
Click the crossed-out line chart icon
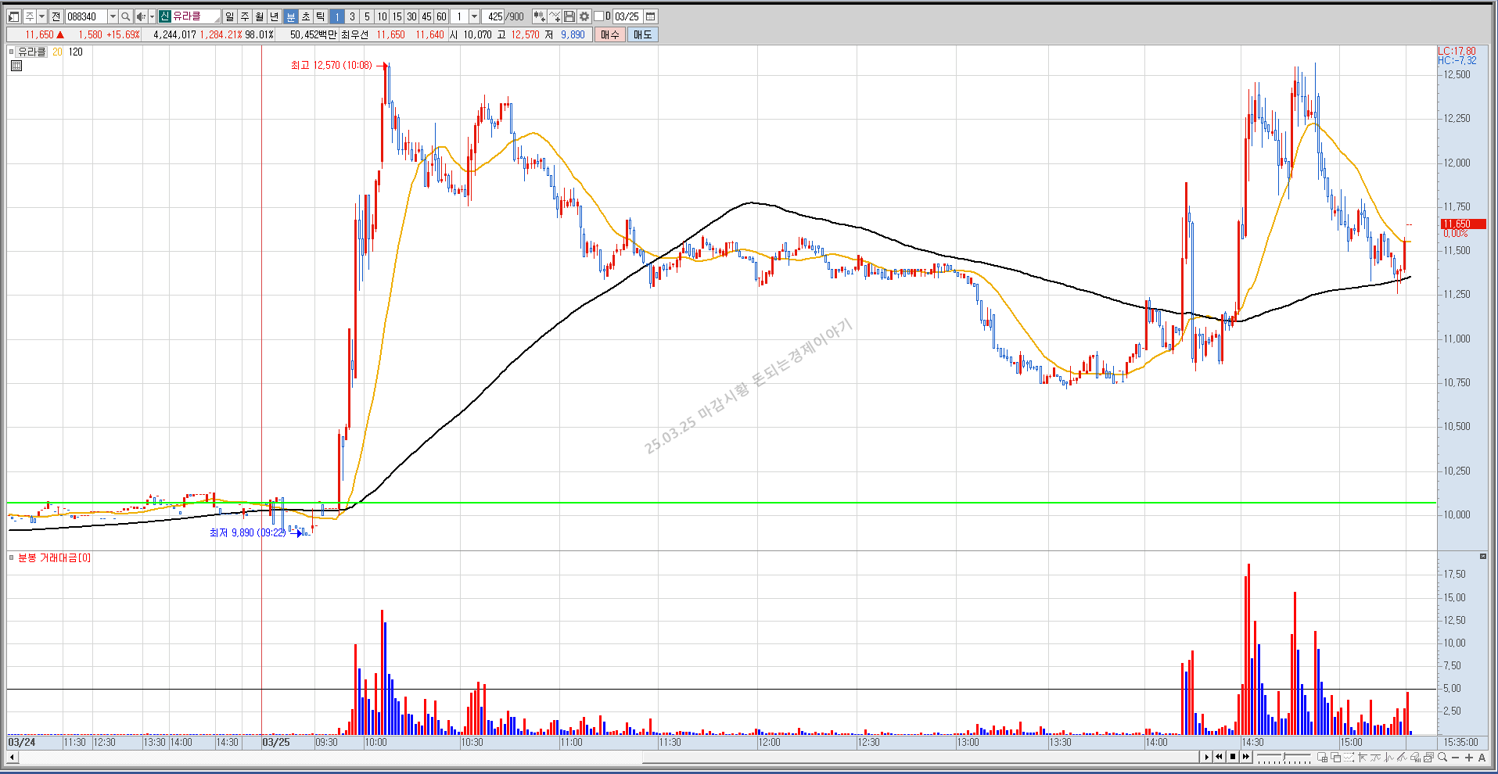coord(1402,757)
